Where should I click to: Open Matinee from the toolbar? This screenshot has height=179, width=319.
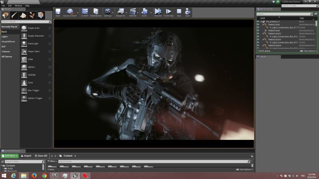click(x=133, y=13)
